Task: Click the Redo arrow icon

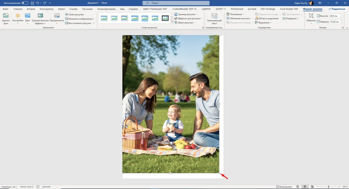Action: coord(44,3)
